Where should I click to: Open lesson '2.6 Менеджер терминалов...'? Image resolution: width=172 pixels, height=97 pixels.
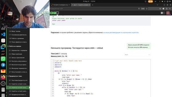point(18,68)
